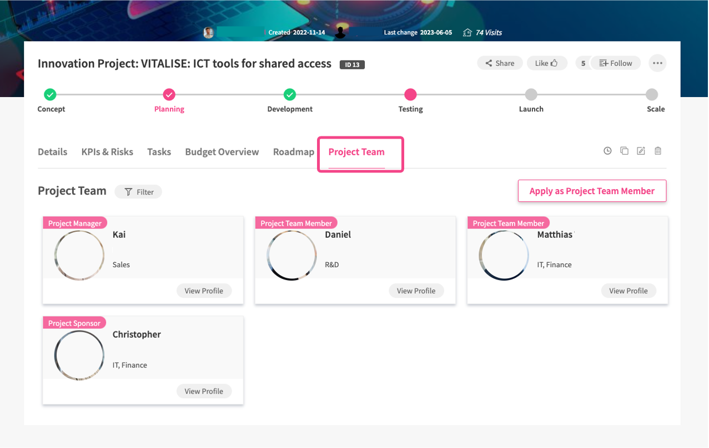709x448 pixels.
Task: Share this innovation project
Action: click(500, 63)
